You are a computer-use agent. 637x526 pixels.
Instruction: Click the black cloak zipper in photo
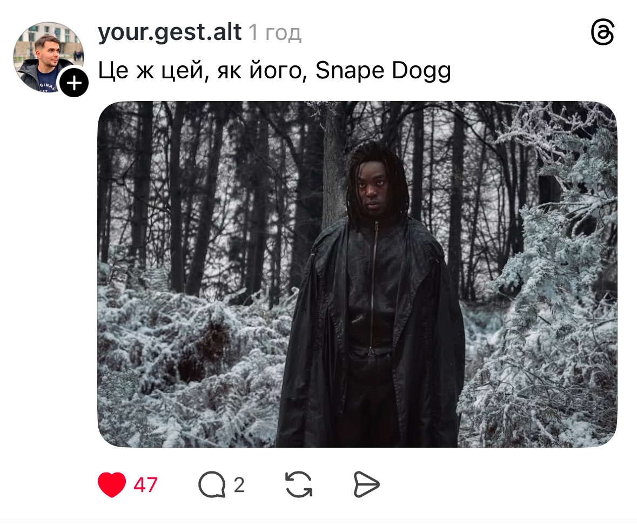[x=374, y=284]
